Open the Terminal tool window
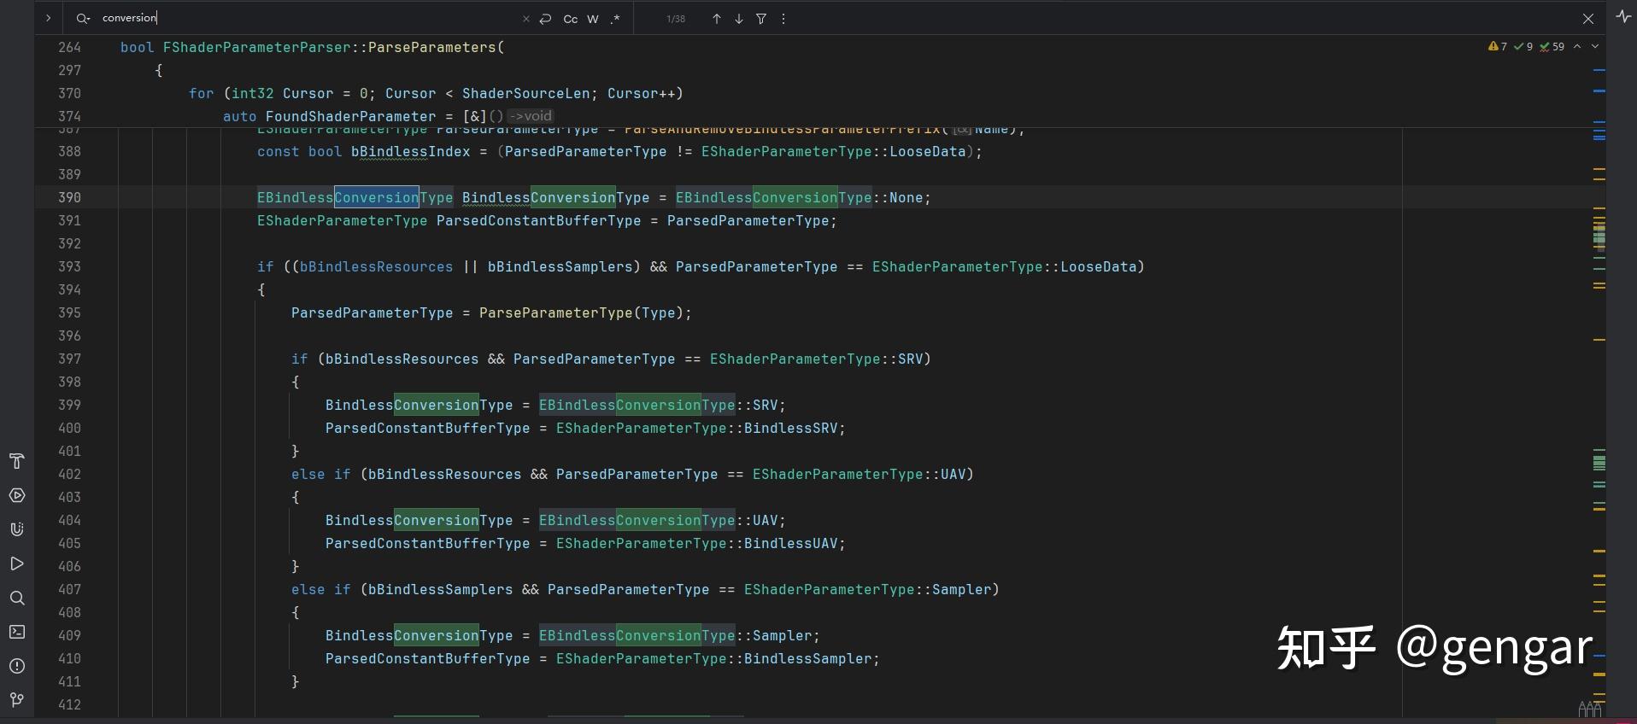1637x724 pixels. point(16,632)
